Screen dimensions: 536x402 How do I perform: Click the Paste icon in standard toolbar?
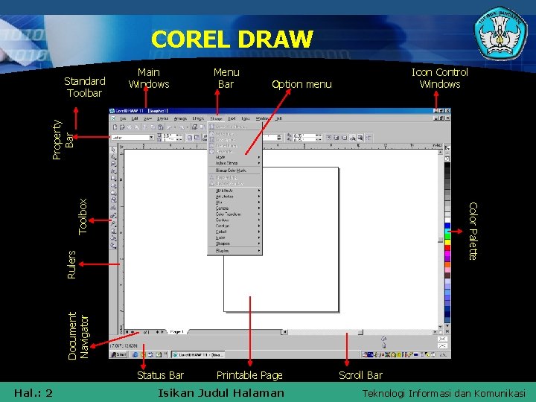(x=160, y=127)
